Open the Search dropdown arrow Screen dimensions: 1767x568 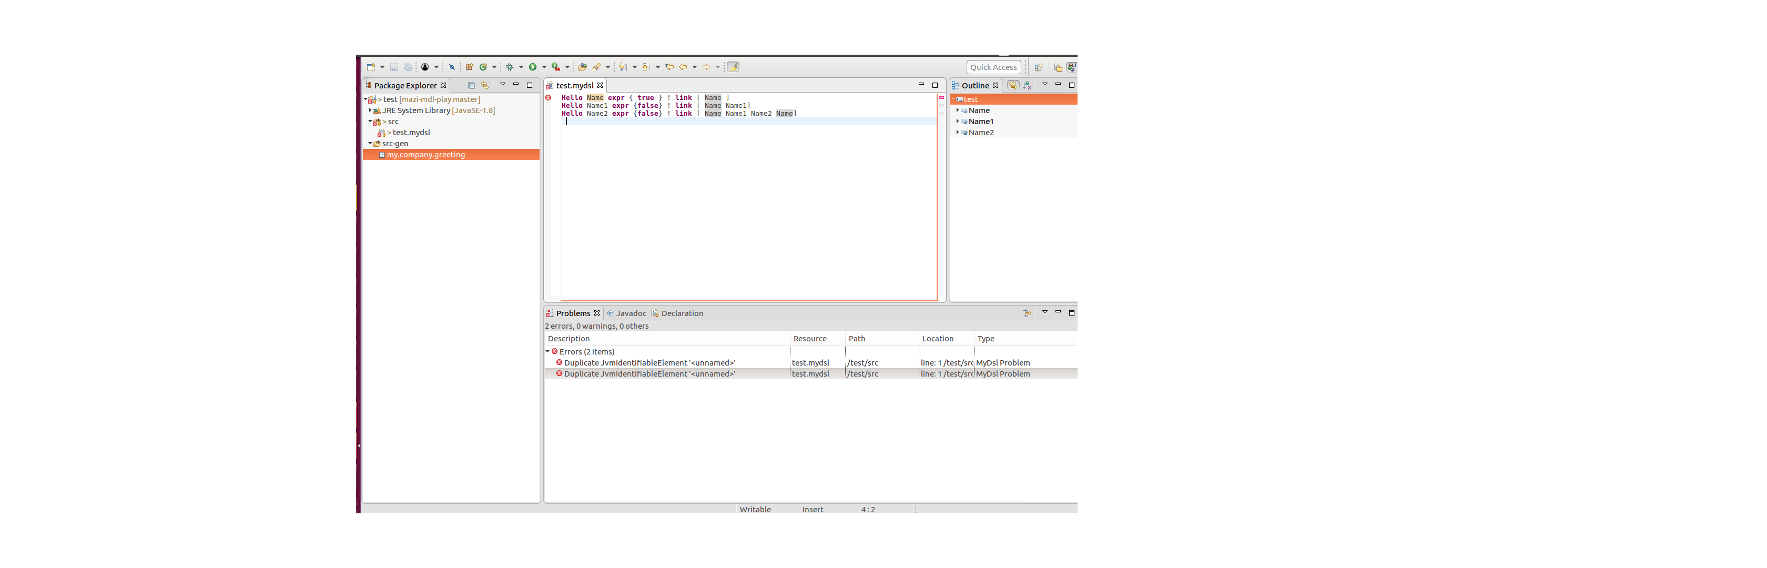click(608, 67)
